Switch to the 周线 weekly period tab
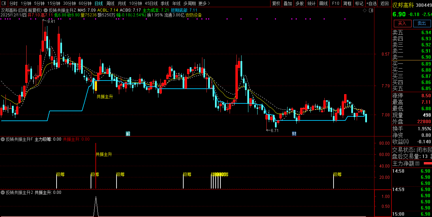The width and height of the screenshot is (432, 217). (110, 3)
